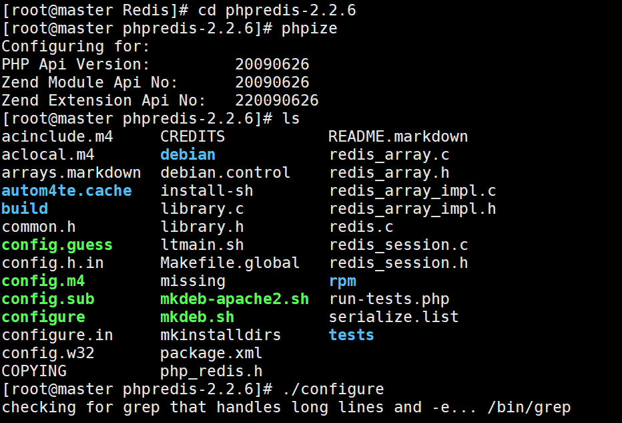Click the redis.c file name

pos(360,227)
